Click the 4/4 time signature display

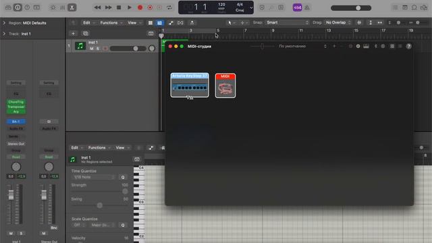240,5
